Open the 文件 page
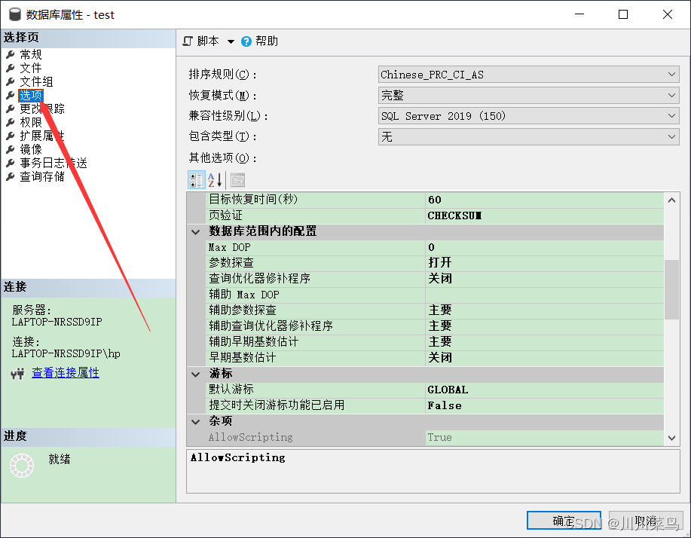 (31, 69)
